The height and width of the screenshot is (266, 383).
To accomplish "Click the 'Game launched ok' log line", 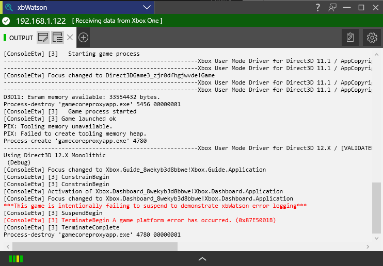I will (x=60, y=119).
